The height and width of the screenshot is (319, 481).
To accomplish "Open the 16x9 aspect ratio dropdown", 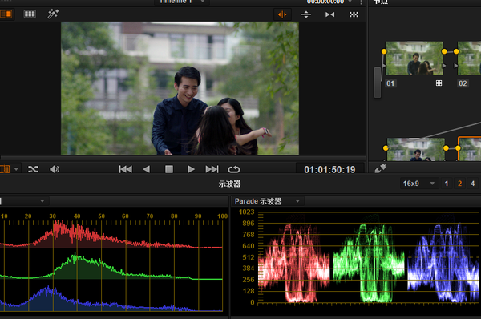I will click(x=418, y=184).
